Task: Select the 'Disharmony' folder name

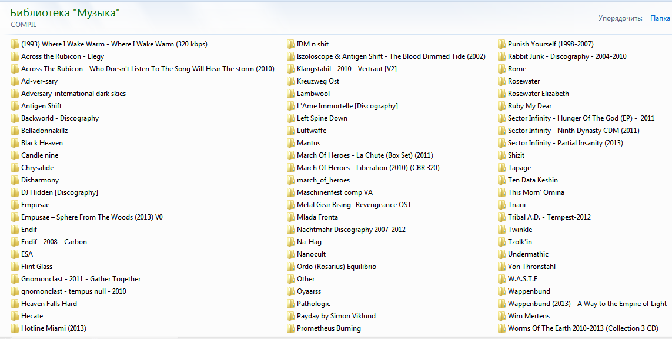Action: tap(40, 180)
